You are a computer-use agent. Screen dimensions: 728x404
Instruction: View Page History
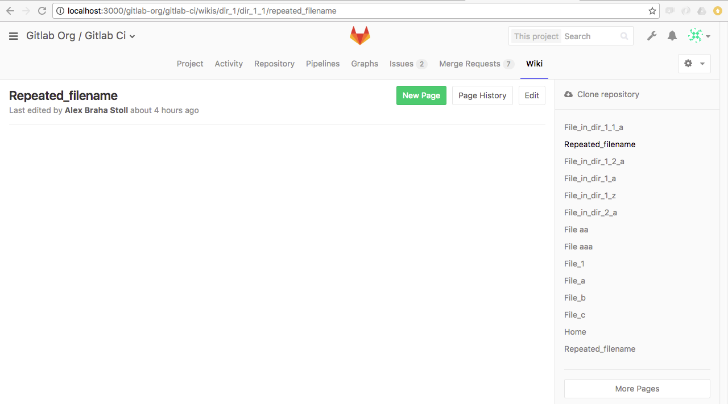tap(482, 95)
